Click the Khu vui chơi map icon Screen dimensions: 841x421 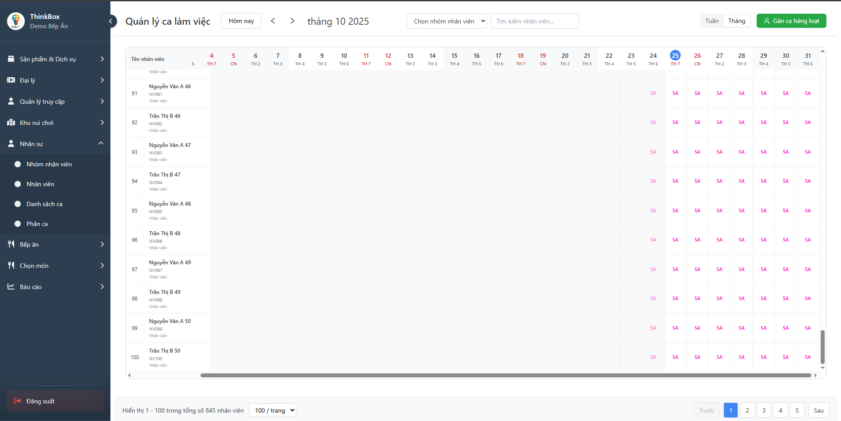(x=11, y=123)
